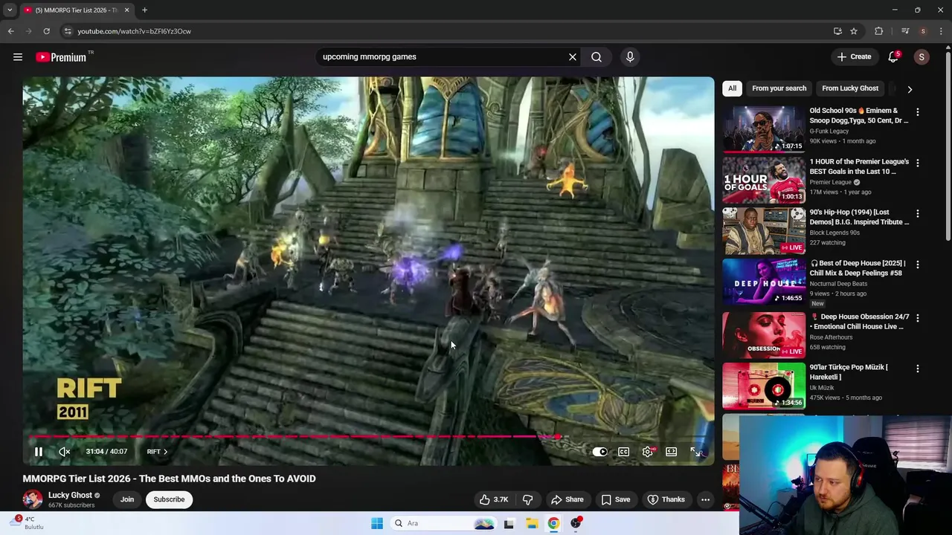
Task: Open the Old School 90s video thumbnail
Action: pyautogui.click(x=764, y=129)
